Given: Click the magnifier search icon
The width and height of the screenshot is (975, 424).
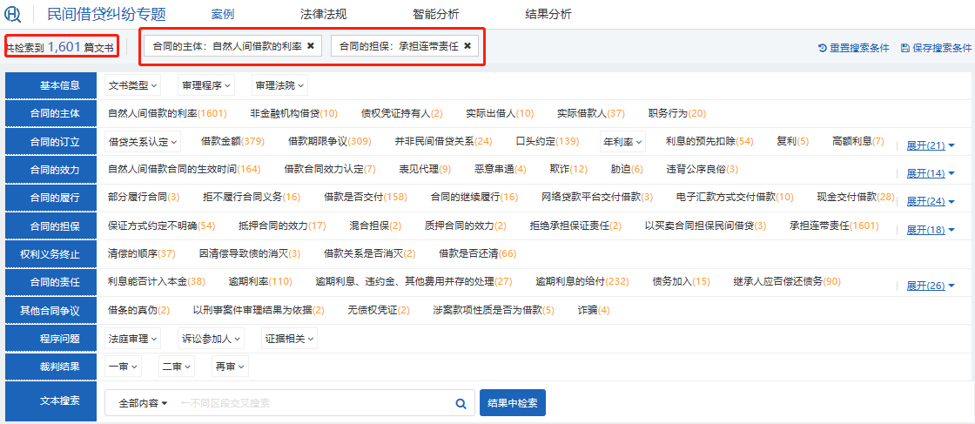Looking at the screenshot, I should pos(461,403).
